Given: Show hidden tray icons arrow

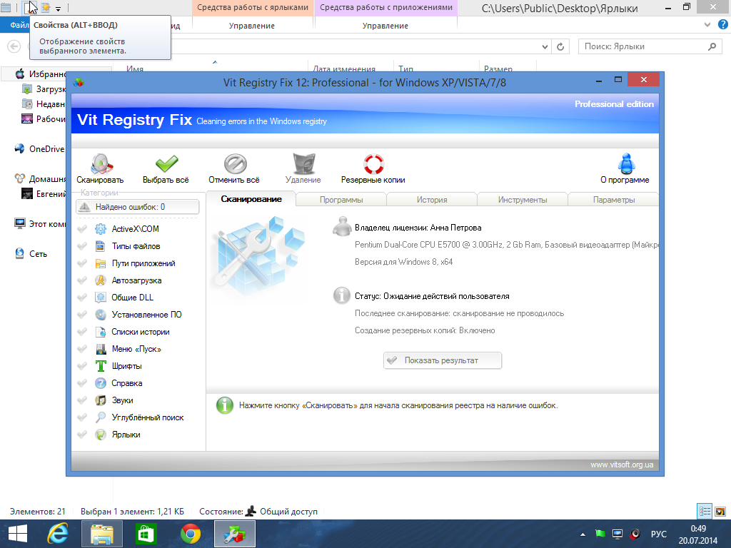Looking at the screenshot, I should click(x=583, y=534).
